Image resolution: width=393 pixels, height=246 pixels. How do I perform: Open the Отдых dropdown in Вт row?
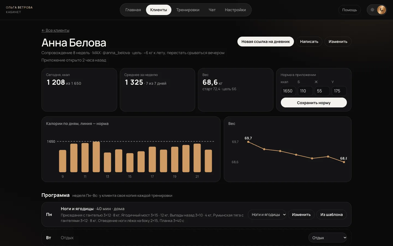pyautogui.click(x=327, y=238)
